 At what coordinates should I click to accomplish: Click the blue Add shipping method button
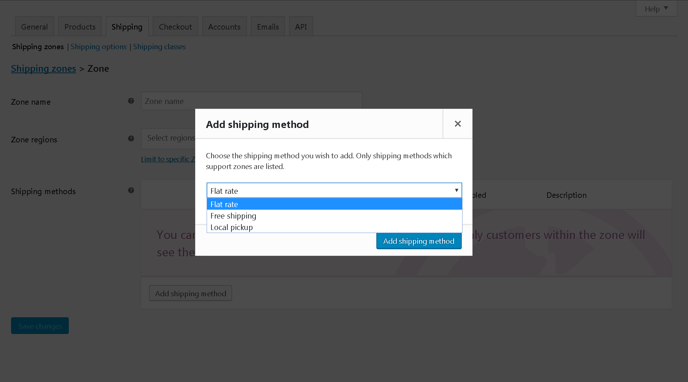pos(419,241)
